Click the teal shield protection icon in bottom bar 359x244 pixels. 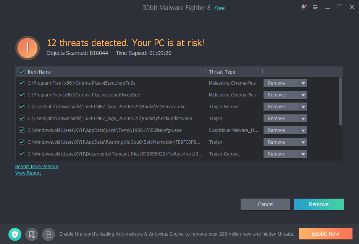tap(15, 234)
